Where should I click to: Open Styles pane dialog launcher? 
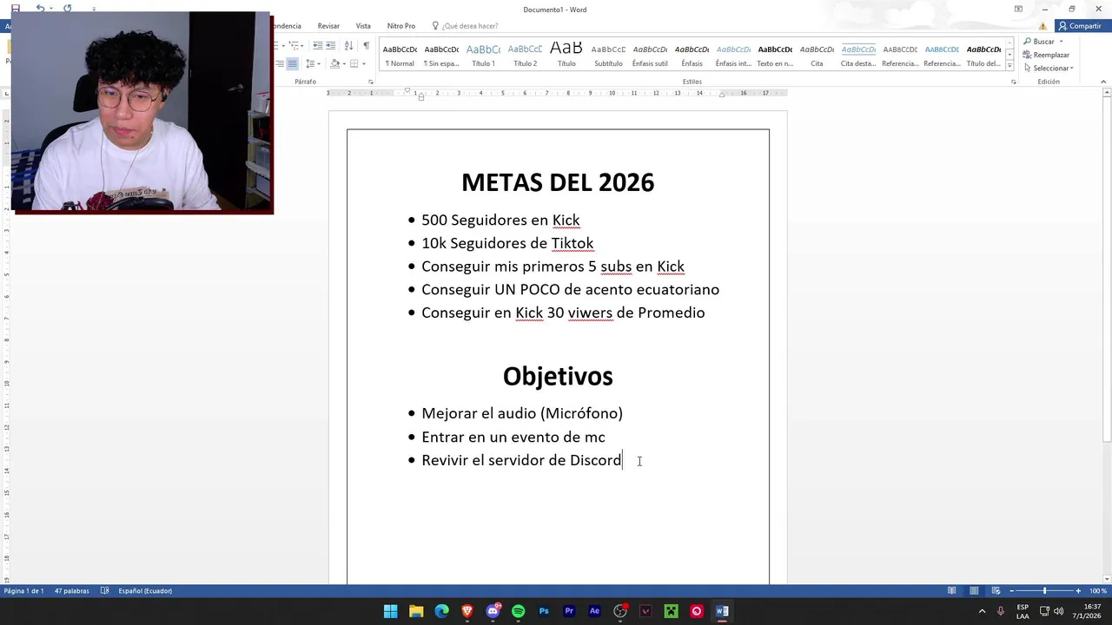(1013, 82)
